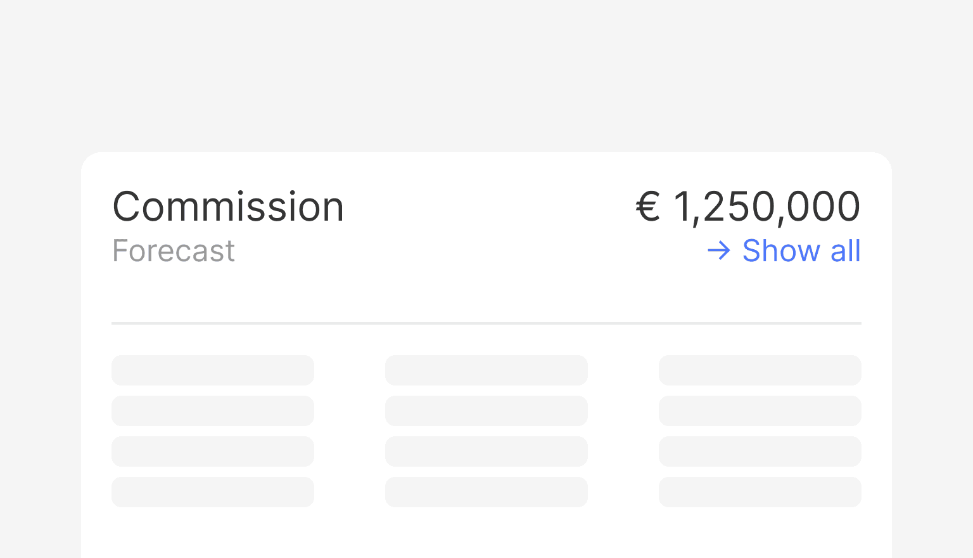Pick the bottom placeholder in right column
Image resolution: width=973 pixels, height=558 pixels.
(760, 492)
